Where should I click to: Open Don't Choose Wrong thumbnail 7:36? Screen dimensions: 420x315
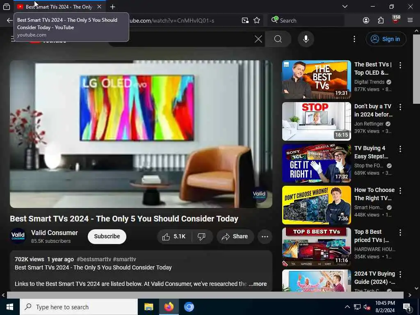click(316, 205)
